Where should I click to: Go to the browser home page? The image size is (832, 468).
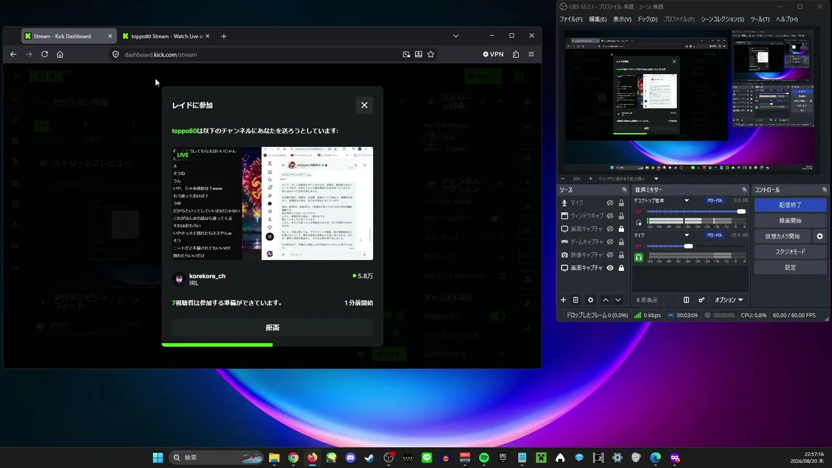click(60, 55)
